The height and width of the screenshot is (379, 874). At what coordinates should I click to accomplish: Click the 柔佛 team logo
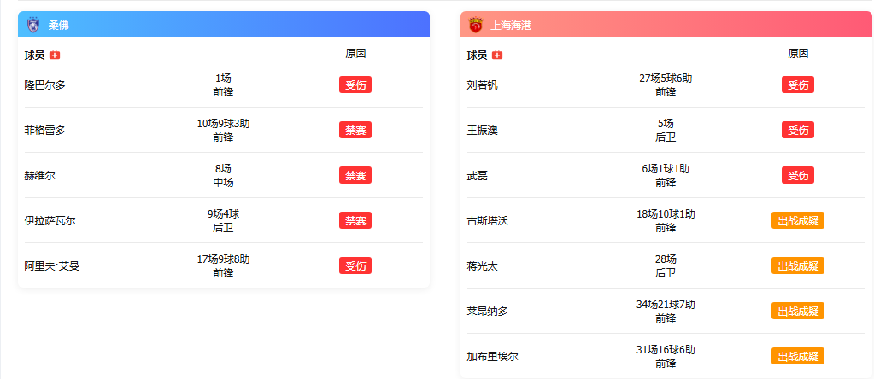pyautogui.click(x=33, y=26)
